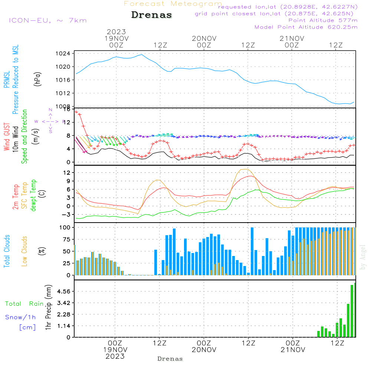Click the '1016' pressure axis value
The width and height of the screenshot is (371, 371).
point(63,80)
